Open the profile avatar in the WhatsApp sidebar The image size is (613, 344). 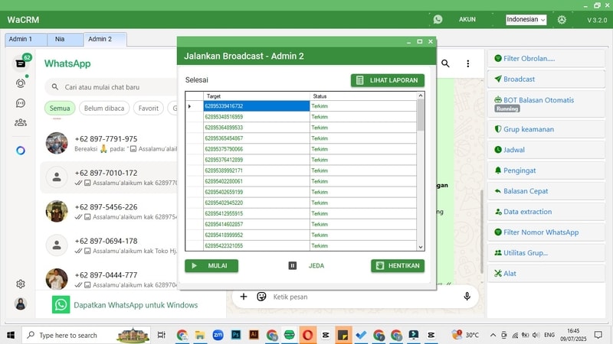click(21, 303)
